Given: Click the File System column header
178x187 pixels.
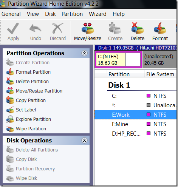Looking at the screenshot, I should click(160, 74).
